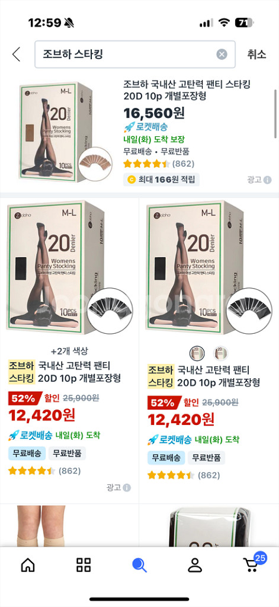This screenshot has width=279, height=607.
Task: Tap the 최대 166원 적립 badge
Action: coord(161,179)
